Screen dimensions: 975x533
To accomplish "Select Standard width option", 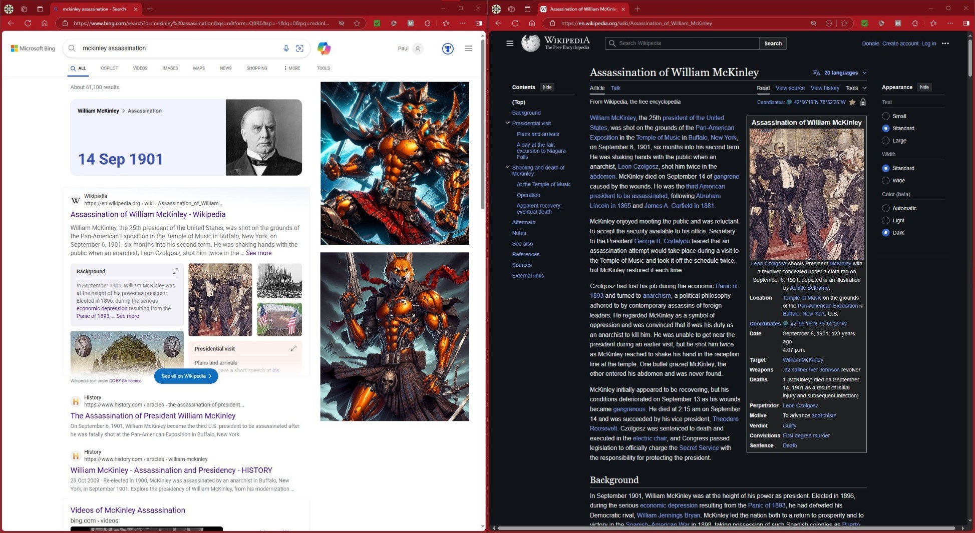I will 885,168.
